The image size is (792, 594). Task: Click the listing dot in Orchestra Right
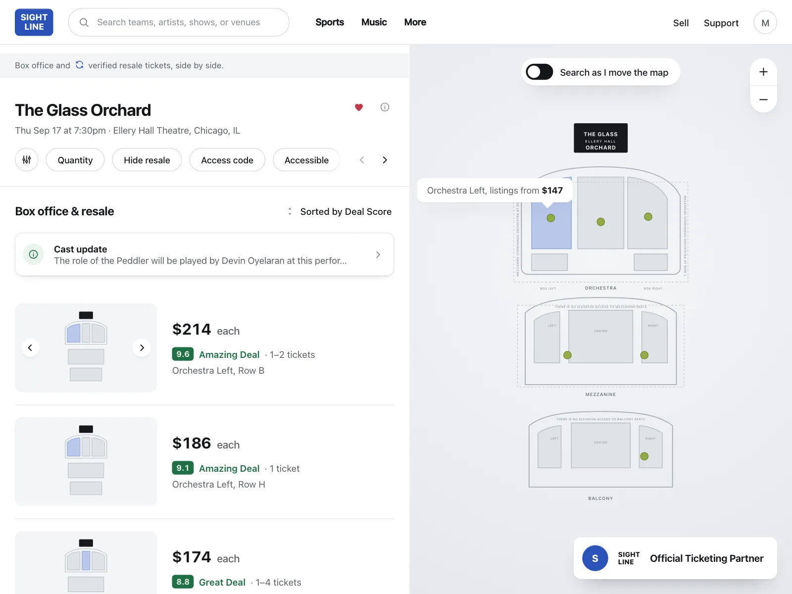point(648,217)
